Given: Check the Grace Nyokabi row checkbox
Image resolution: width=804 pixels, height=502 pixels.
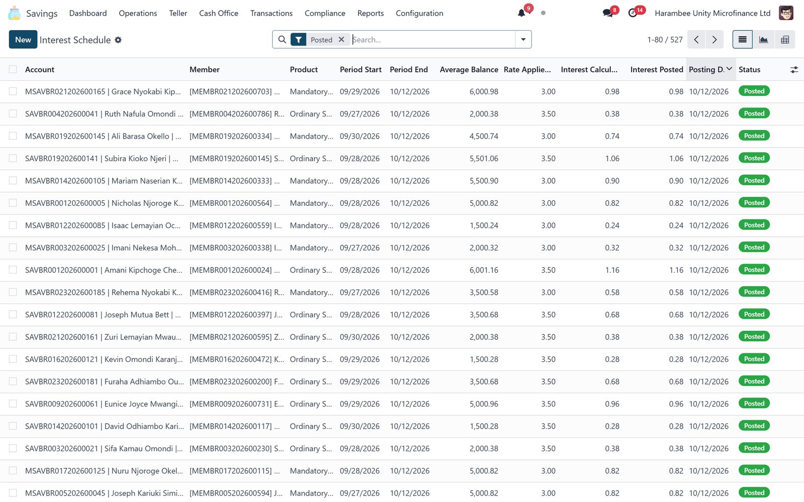Looking at the screenshot, I should point(13,91).
